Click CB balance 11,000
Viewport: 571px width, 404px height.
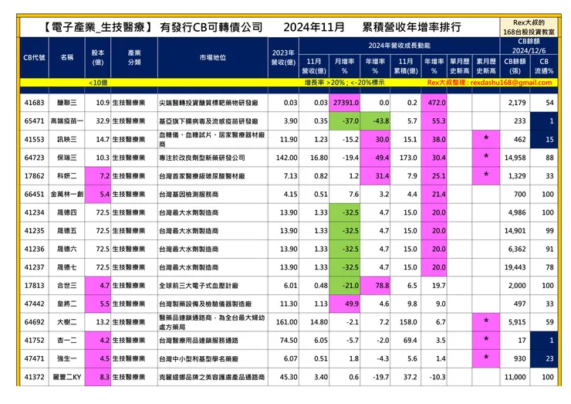click(515, 377)
